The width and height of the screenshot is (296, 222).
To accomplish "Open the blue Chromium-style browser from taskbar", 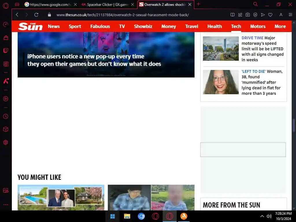I will [x=141, y=216].
